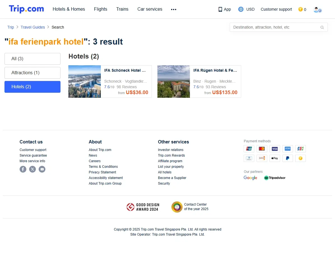Open IFA Rügen Hotel thumbnail image
Viewport: 335px width, 258px height.
coord(174,82)
